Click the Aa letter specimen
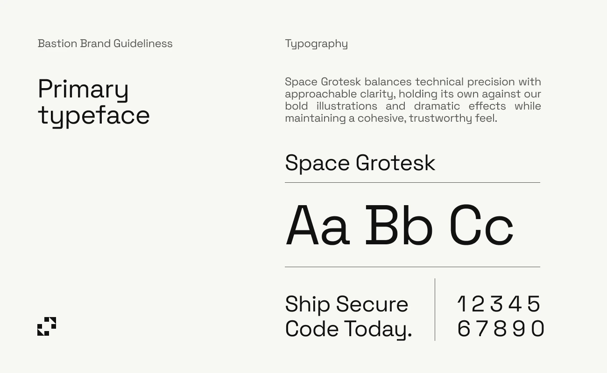The height and width of the screenshot is (373, 607). [x=318, y=225]
